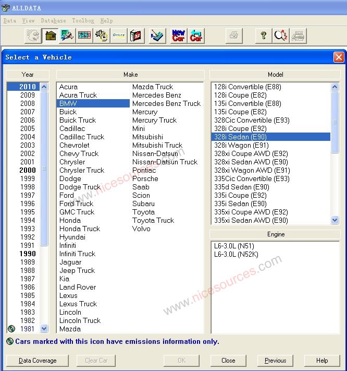Click the emissions globe icon beside 1981
Viewport: 347px width, 371px height.
tap(11, 328)
